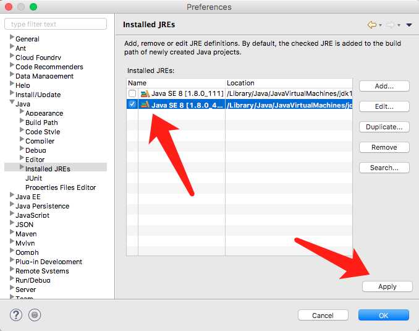Viewport: 419px width, 331px height.
Task: Click the Java SE 8 [1.8.0_4... name text
Action: (187, 105)
